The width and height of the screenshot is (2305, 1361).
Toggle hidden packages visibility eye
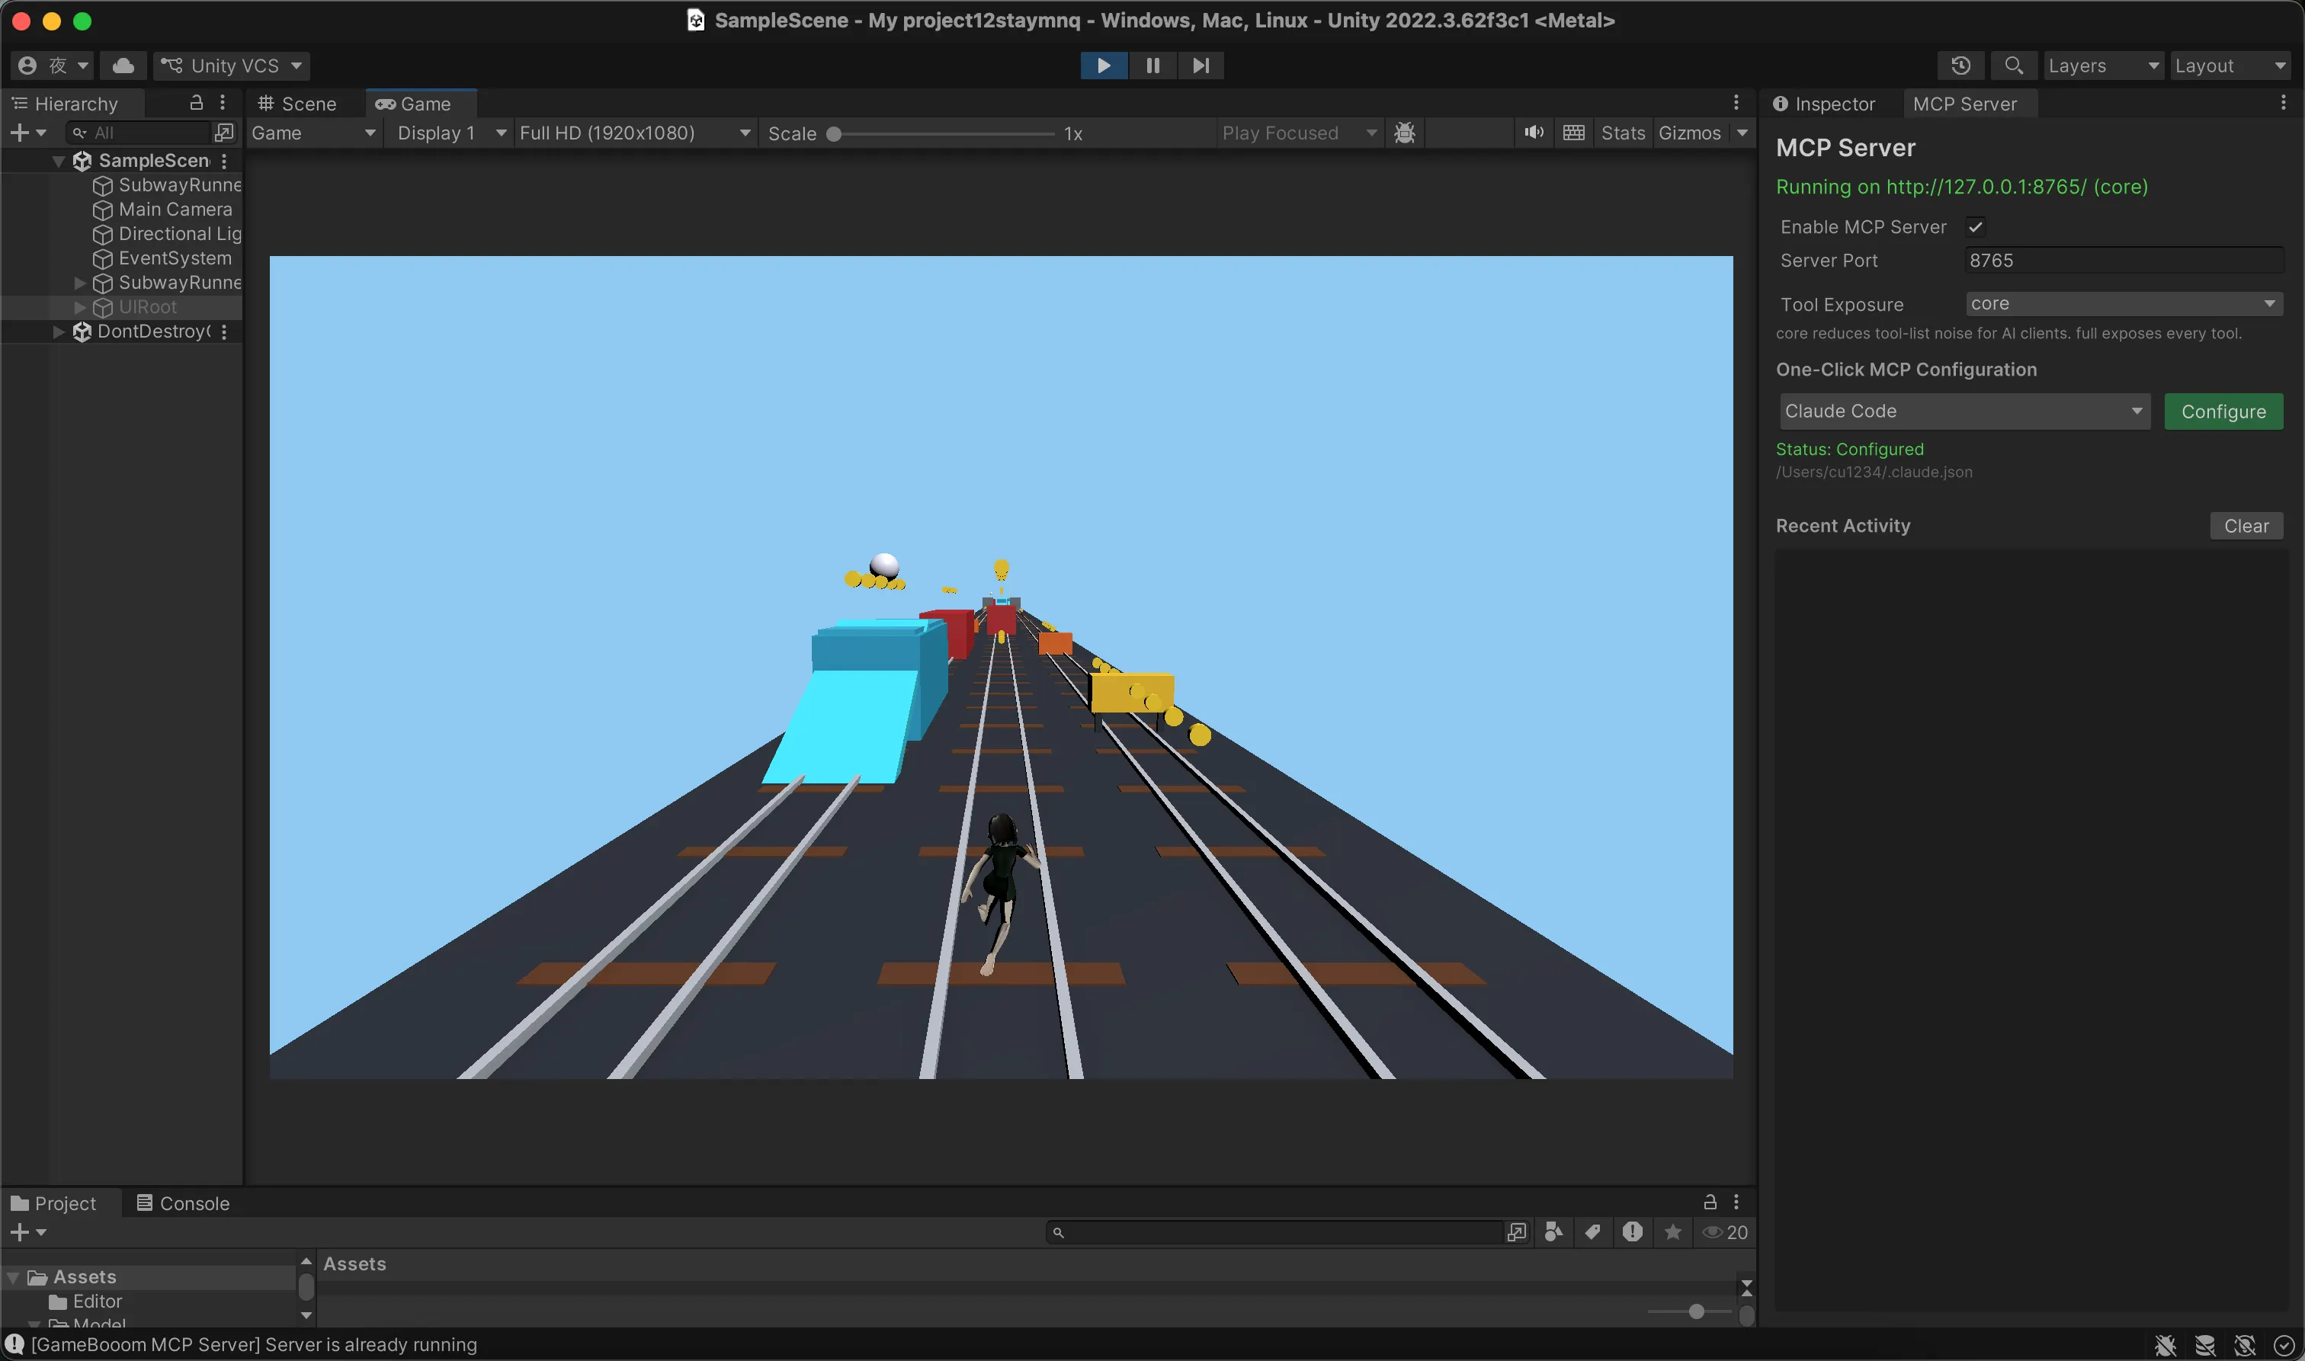(x=1724, y=1233)
